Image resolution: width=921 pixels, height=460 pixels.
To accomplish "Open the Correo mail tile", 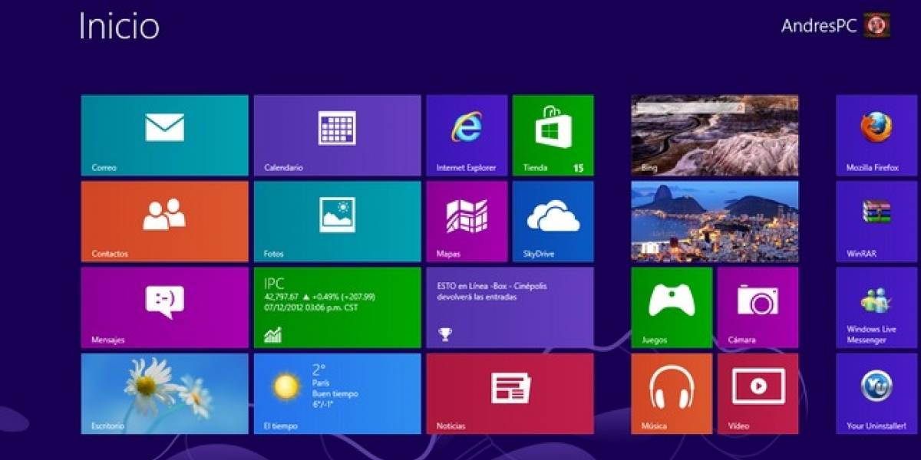I will pyautogui.click(x=164, y=136).
